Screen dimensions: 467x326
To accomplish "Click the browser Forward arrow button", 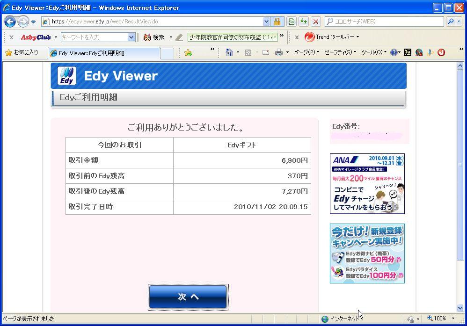I will [x=23, y=22].
